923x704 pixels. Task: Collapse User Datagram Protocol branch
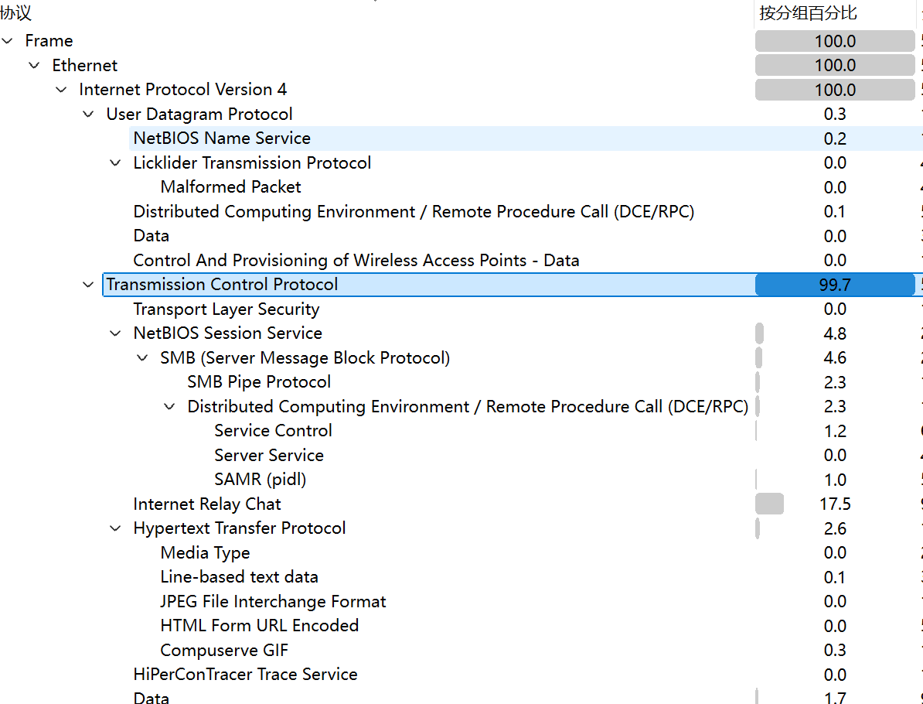[x=88, y=114]
